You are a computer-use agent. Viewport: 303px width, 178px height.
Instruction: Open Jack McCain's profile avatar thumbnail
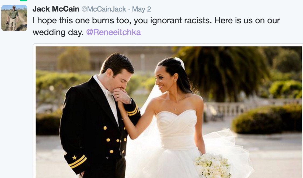pos(14,18)
